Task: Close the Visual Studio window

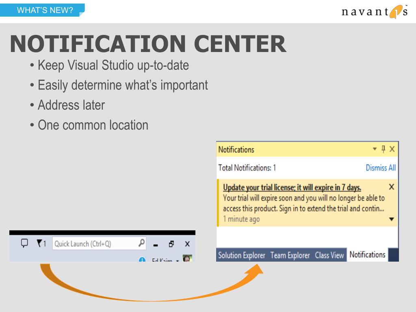Action: [x=187, y=244]
